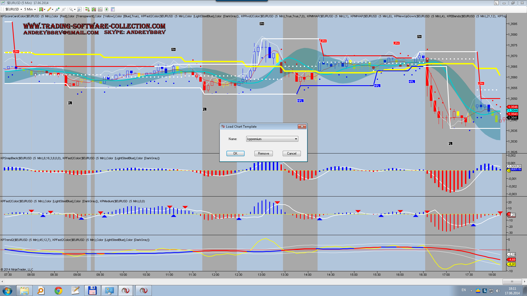
Task: Click the horizontal scrollbar thumb below chart
Action: [512, 281]
